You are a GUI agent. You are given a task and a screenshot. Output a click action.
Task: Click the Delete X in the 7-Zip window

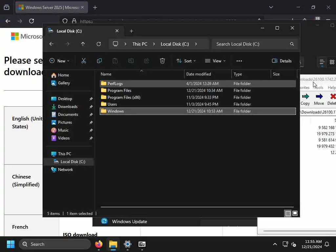(x=332, y=99)
